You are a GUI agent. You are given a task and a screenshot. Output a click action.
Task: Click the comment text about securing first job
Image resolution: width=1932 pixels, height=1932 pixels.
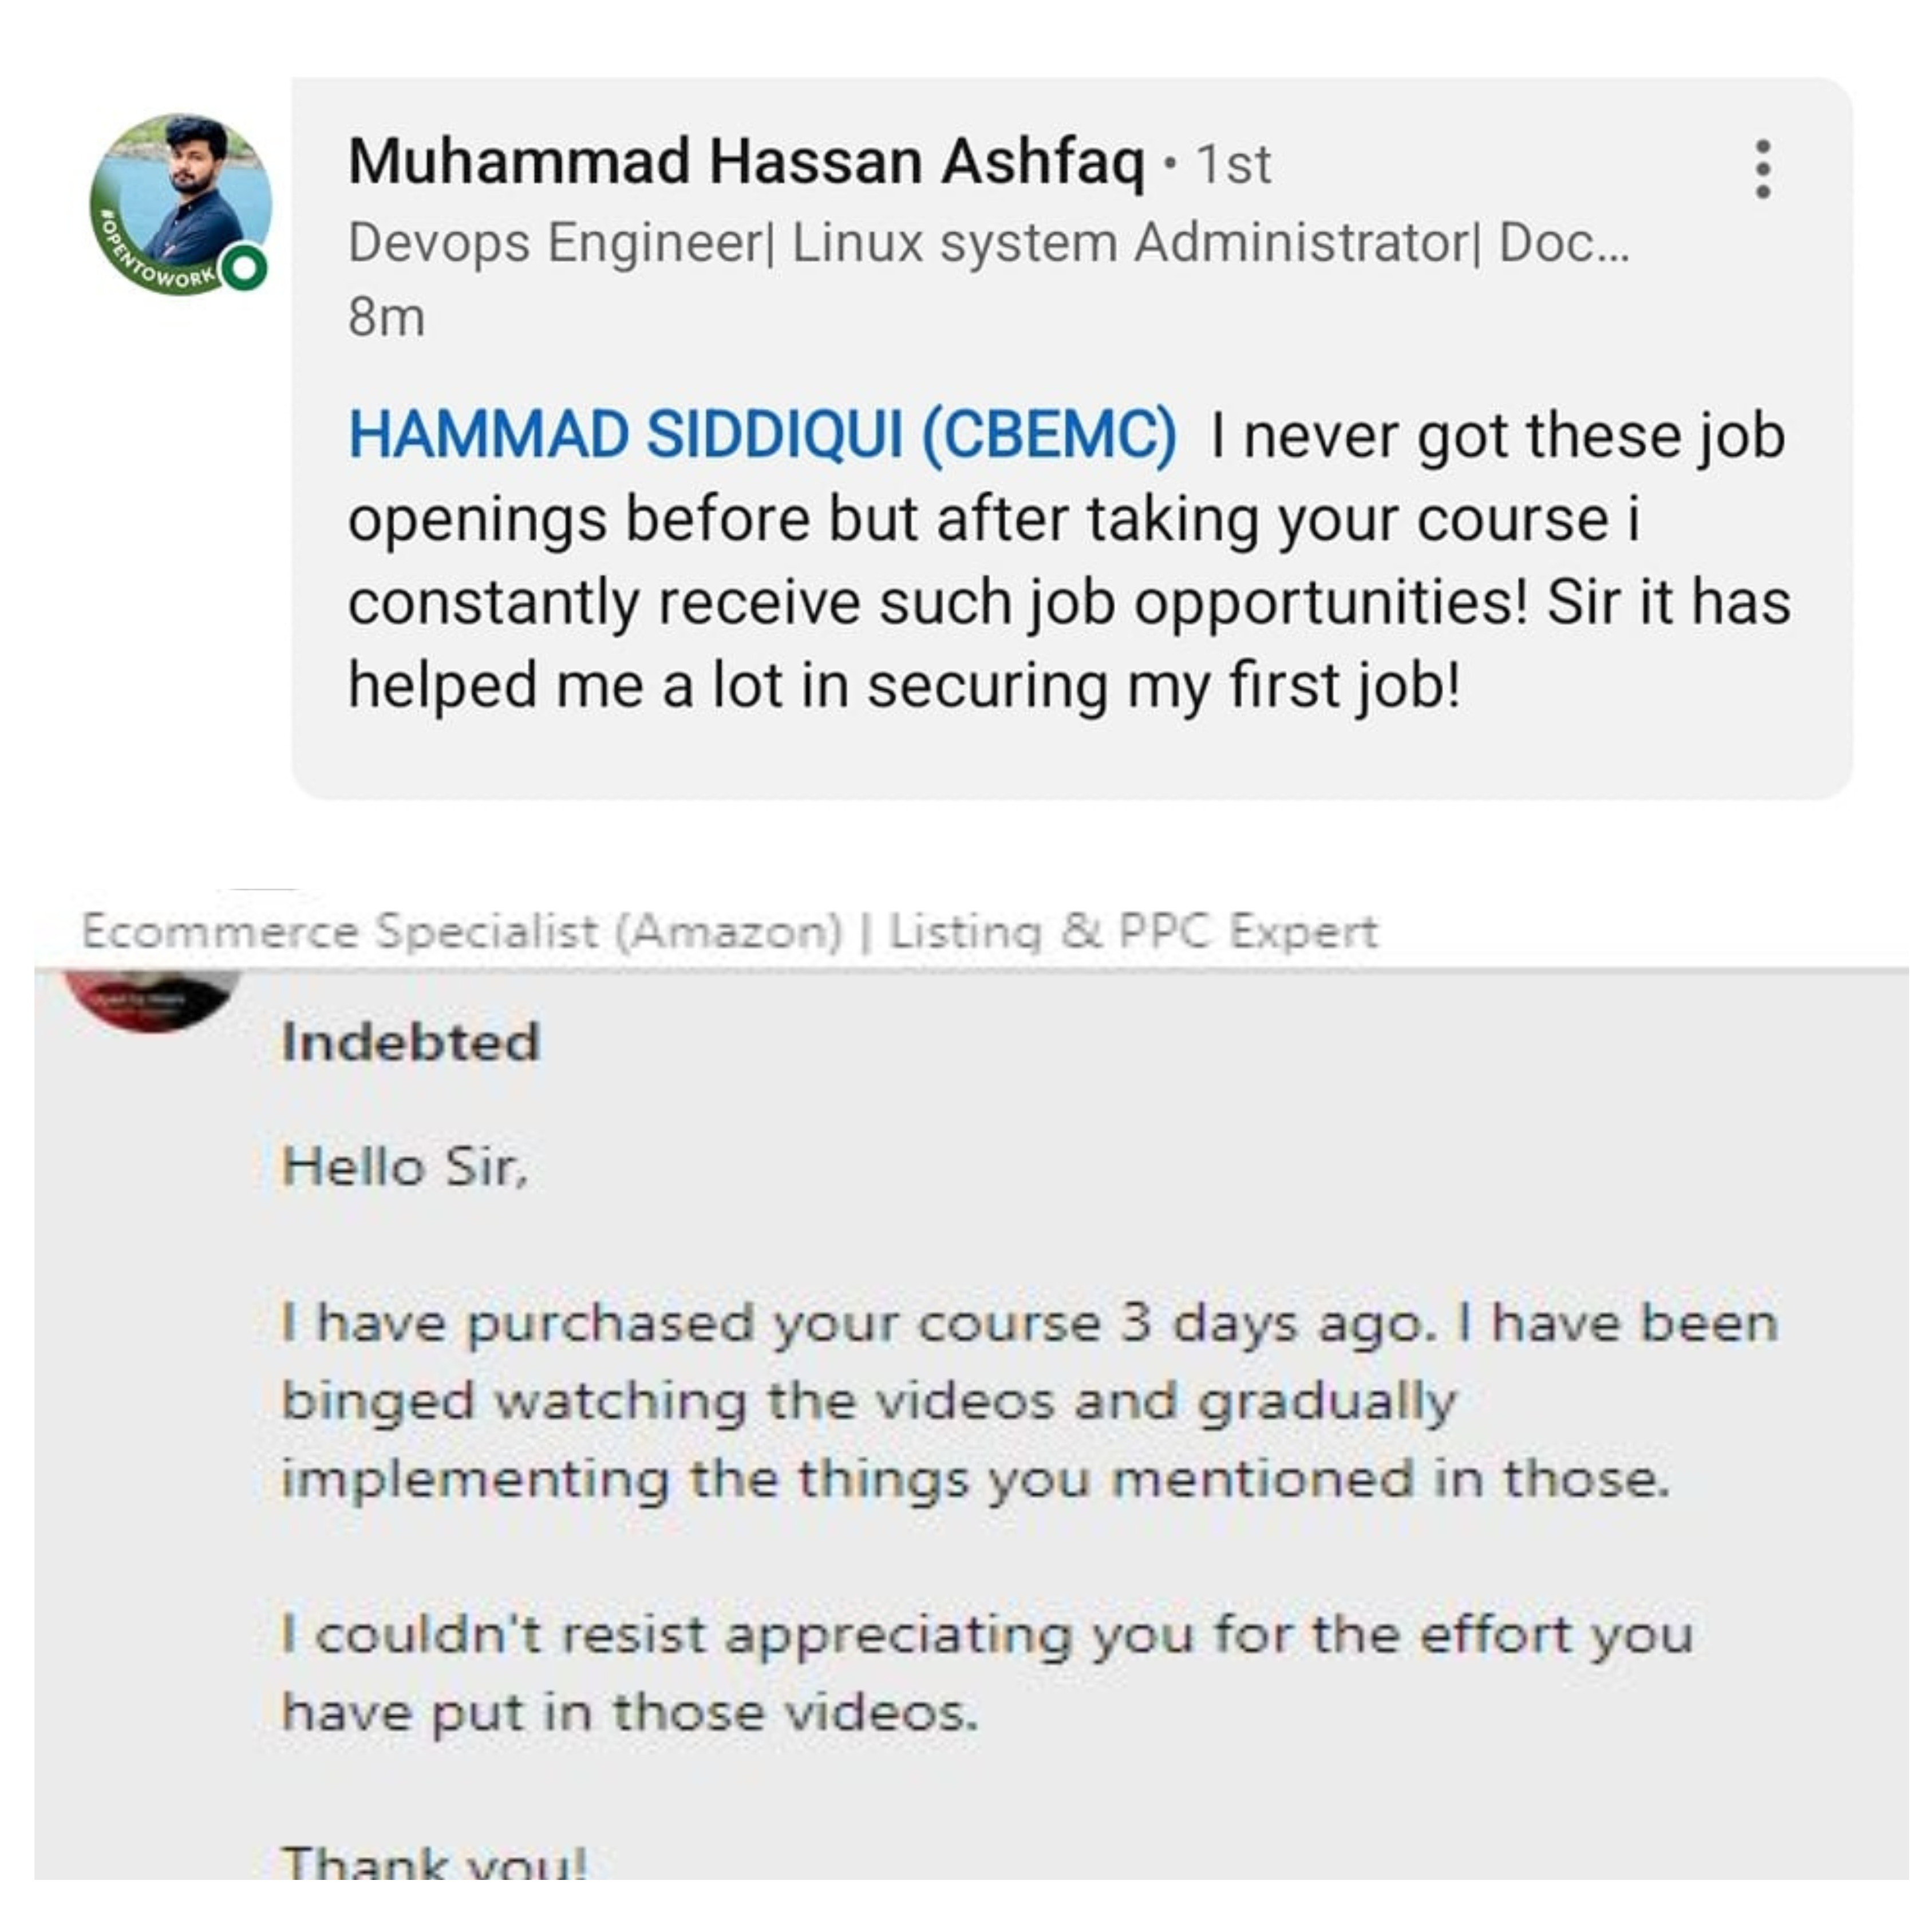[x=1069, y=561]
